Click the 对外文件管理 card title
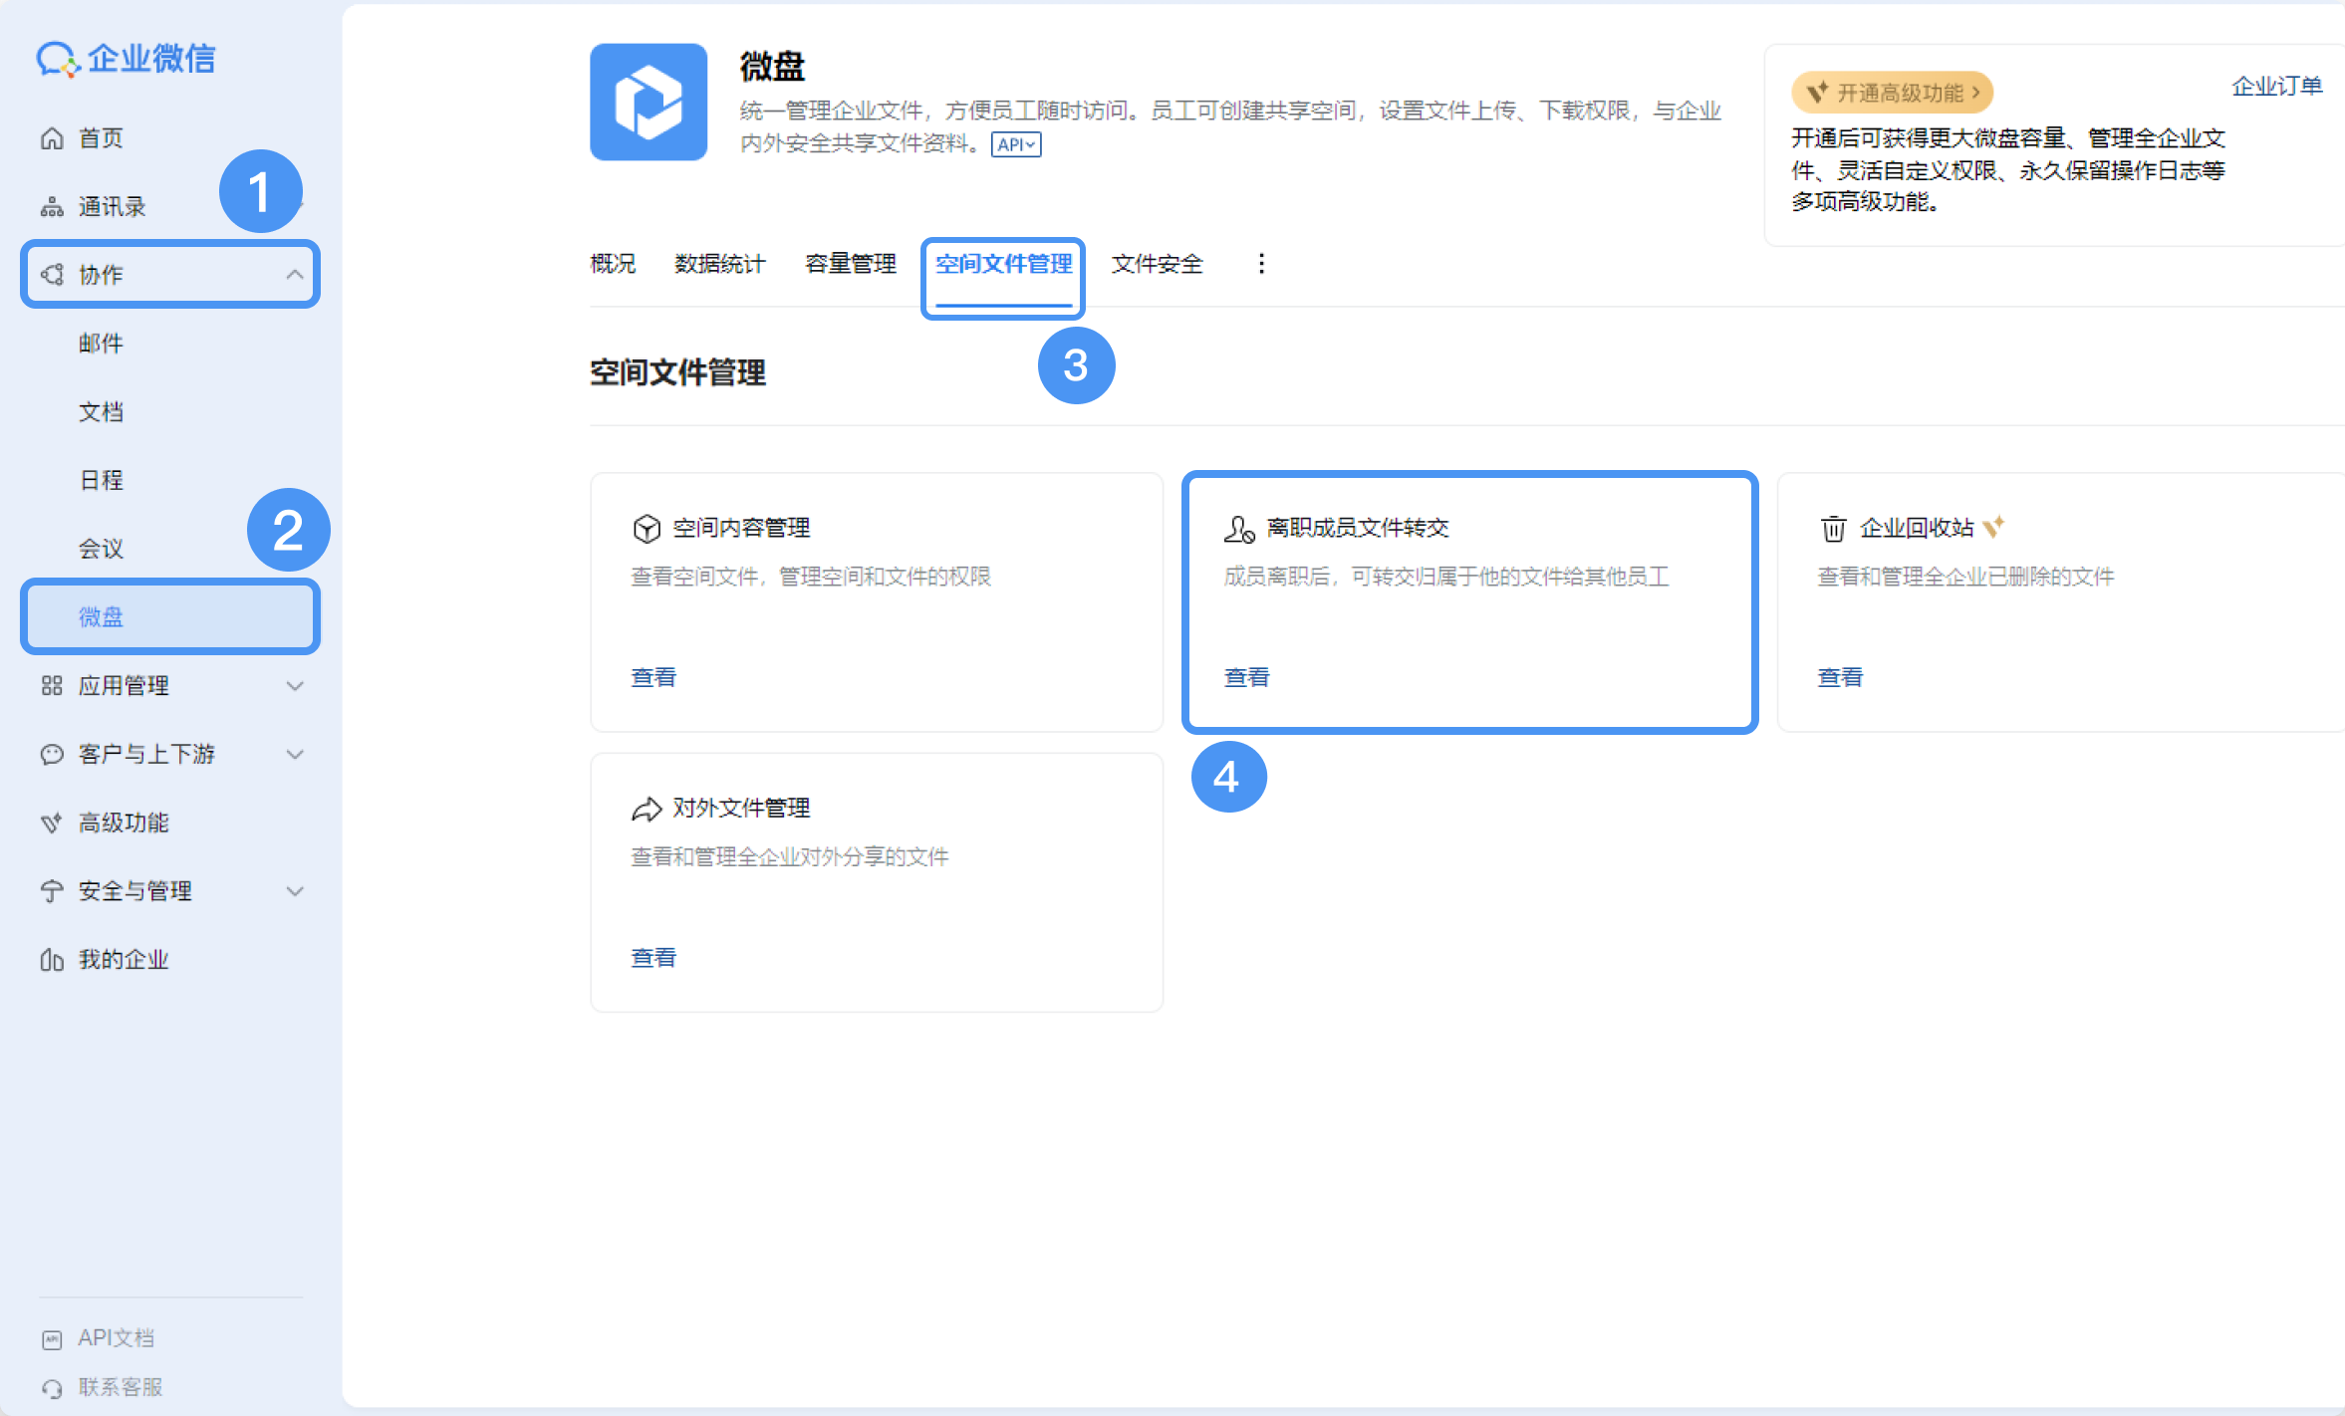 point(741,809)
